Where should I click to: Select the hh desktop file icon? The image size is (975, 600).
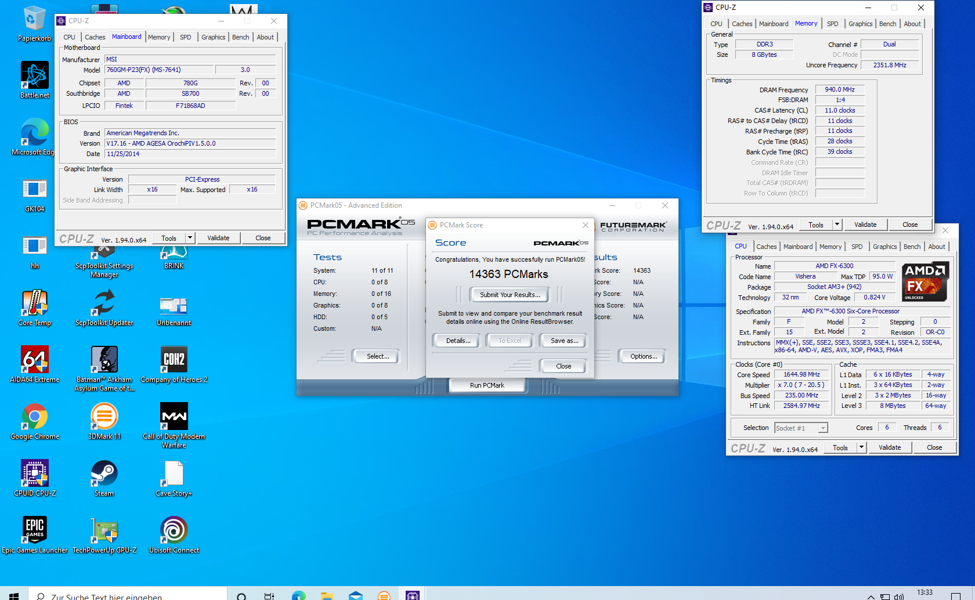tap(34, 252)
